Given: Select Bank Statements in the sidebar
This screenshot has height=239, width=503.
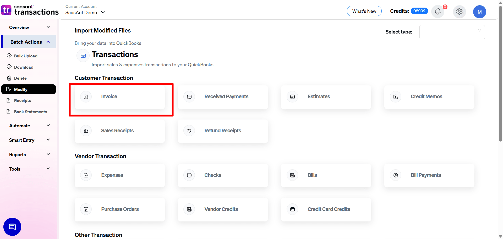Looking at the screenshot, I should (30, 112).
